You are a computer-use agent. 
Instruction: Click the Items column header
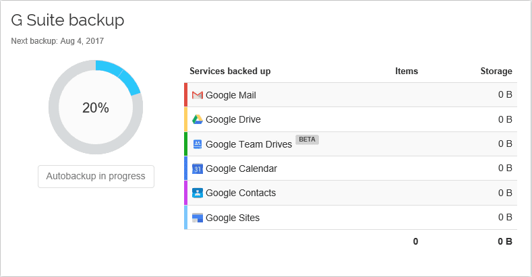point(406,71)
